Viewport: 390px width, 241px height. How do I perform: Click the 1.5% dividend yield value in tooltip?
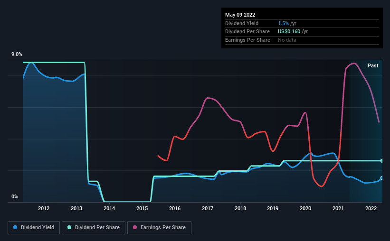283,23
